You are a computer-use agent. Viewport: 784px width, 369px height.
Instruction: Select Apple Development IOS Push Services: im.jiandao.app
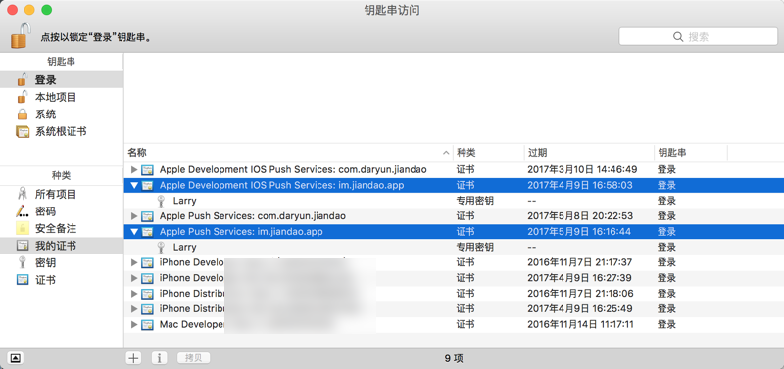tap(281, 185)
